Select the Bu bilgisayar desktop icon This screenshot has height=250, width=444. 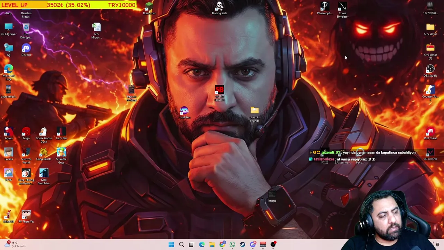coord(8,30)
